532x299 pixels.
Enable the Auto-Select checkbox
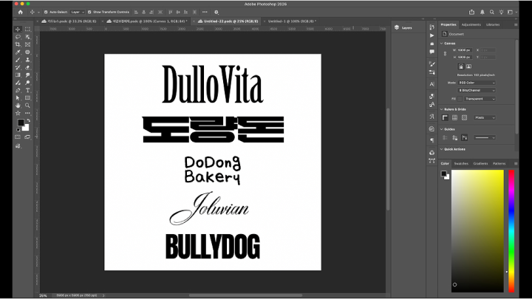pos(45,12)
